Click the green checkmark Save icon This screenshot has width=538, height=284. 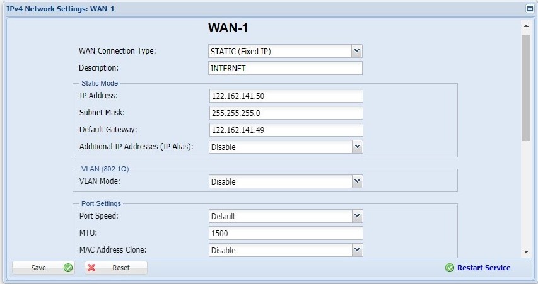tap(68, 268)
